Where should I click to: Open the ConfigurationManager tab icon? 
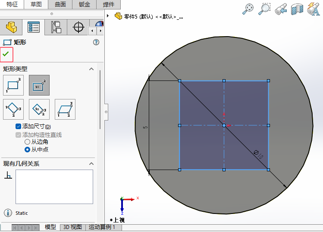click(56, 27)
